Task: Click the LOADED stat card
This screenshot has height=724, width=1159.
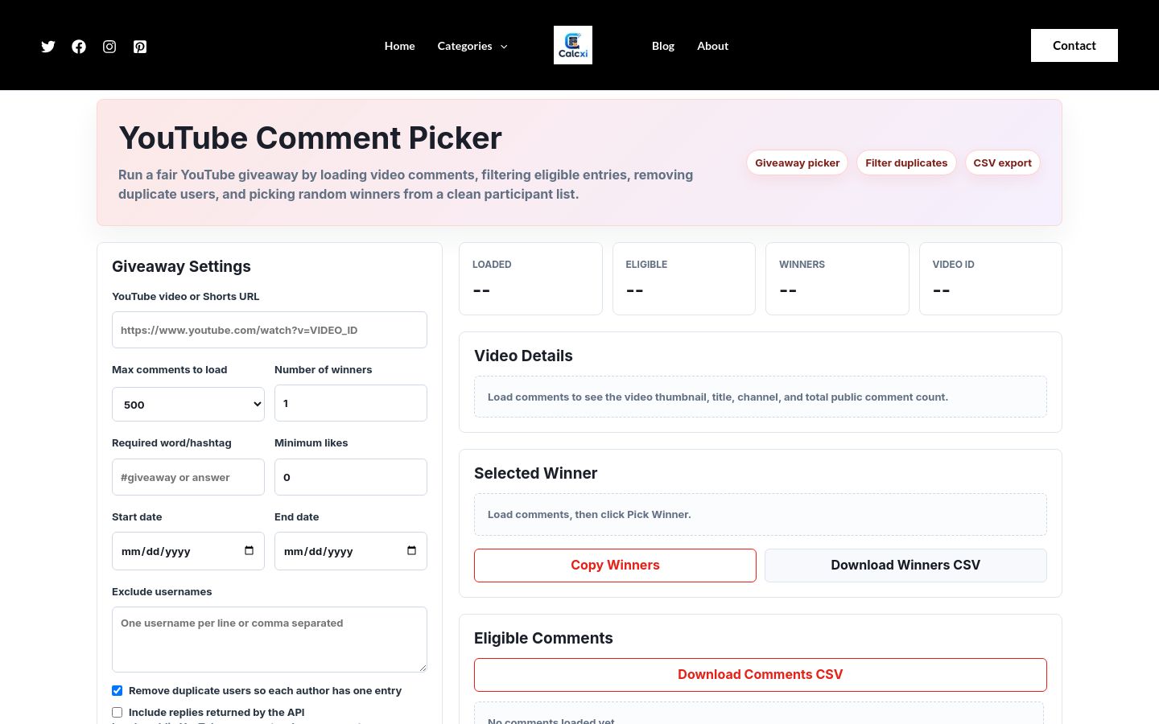Action: (530, 278)
